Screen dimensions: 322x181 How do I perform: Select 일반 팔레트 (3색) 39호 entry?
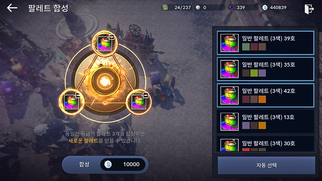[x=266, y=43]
